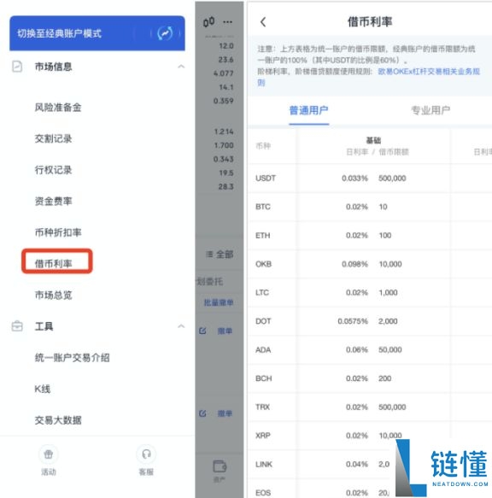Select the XRP row
The image size is (492, 498).
pyautogui.click(x=370, y=436)
